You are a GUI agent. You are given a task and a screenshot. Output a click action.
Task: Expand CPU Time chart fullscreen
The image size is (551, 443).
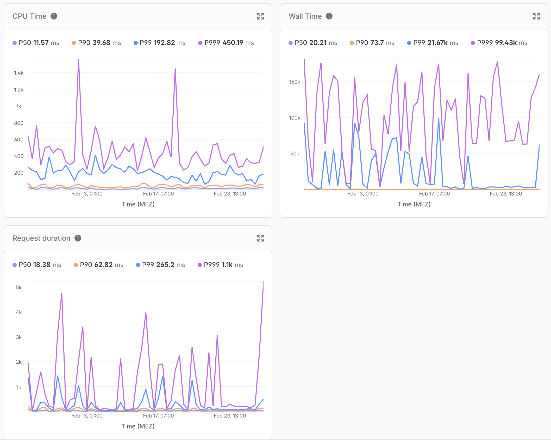click(x=260, y=16)
